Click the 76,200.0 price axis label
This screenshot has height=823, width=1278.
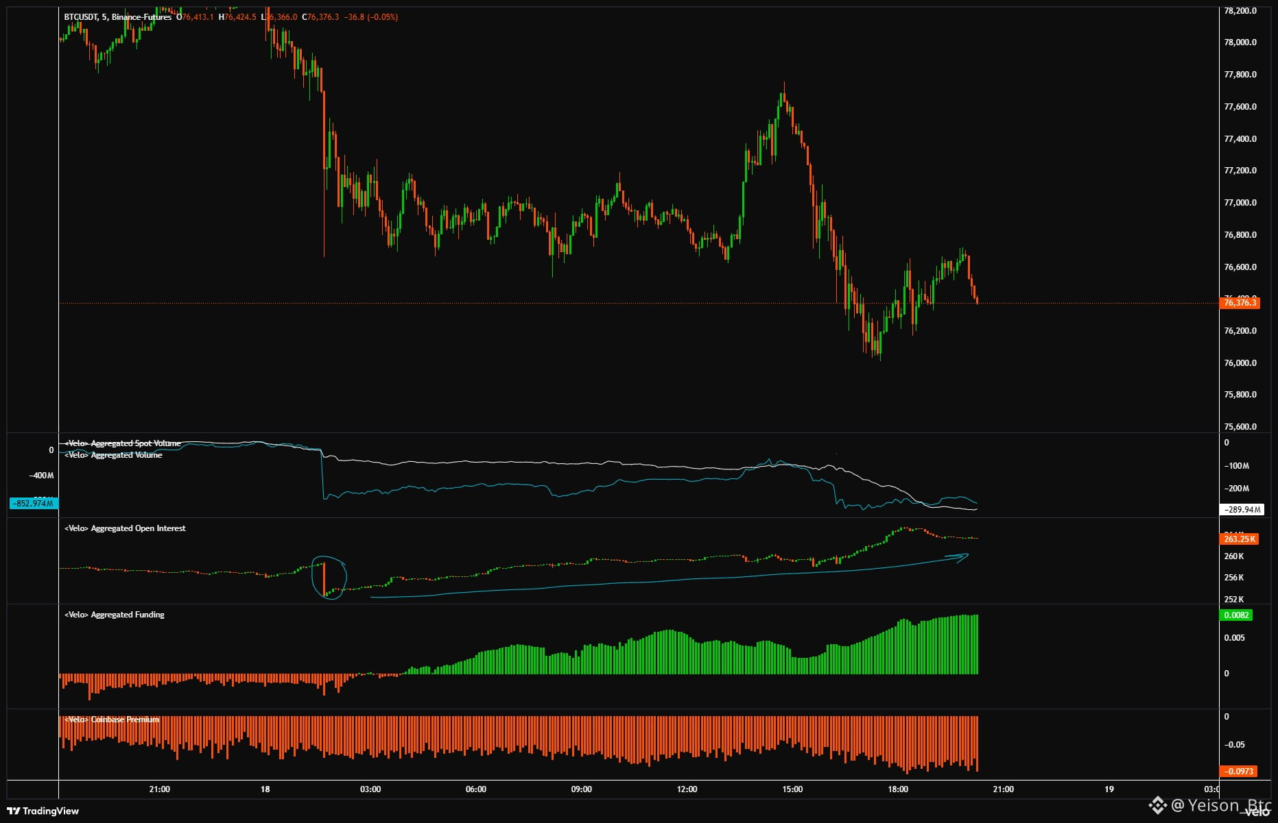point(1240,331)
